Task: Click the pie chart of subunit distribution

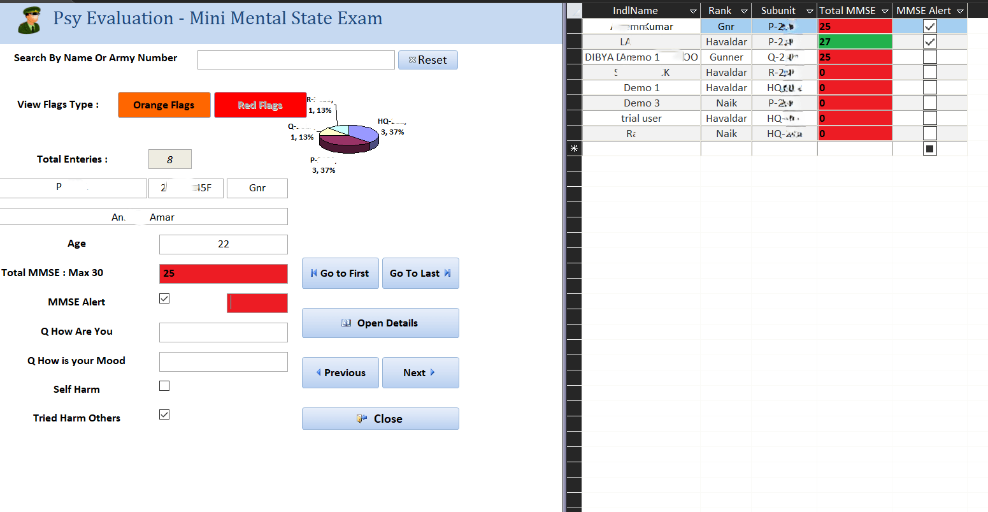Action: (348, 138)
